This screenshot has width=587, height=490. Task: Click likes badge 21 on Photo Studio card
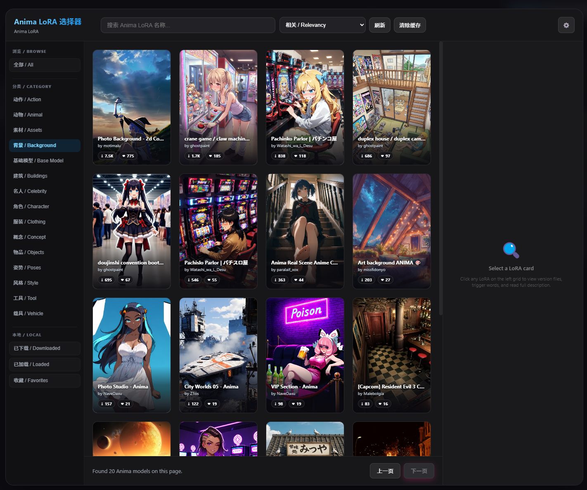125,404
